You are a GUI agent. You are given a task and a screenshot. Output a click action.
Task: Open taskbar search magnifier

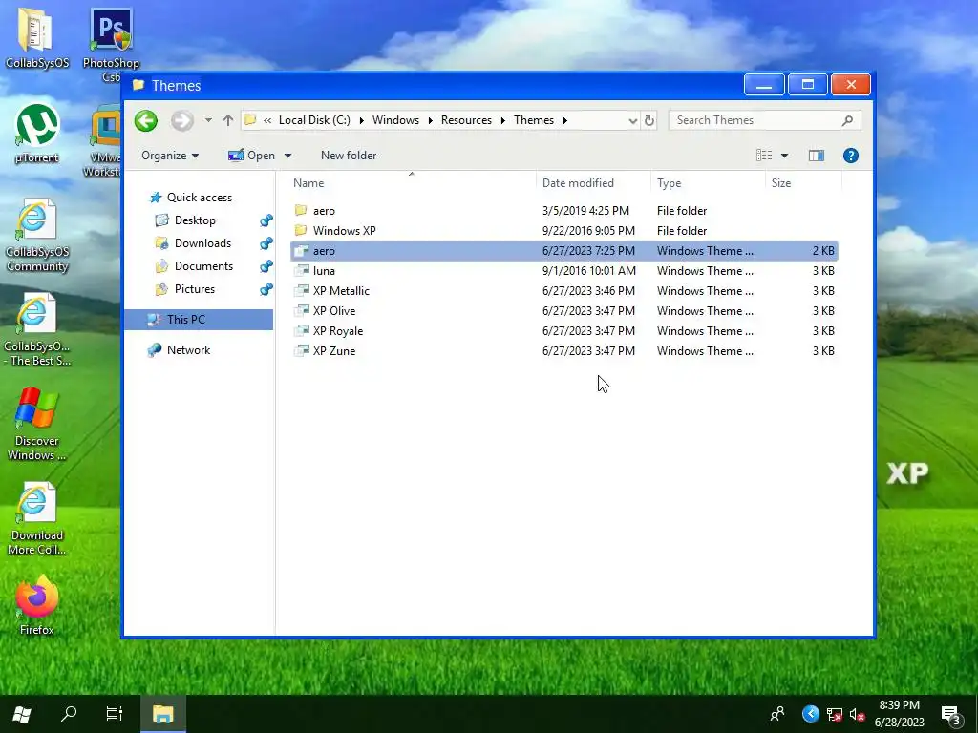(69, 714)
